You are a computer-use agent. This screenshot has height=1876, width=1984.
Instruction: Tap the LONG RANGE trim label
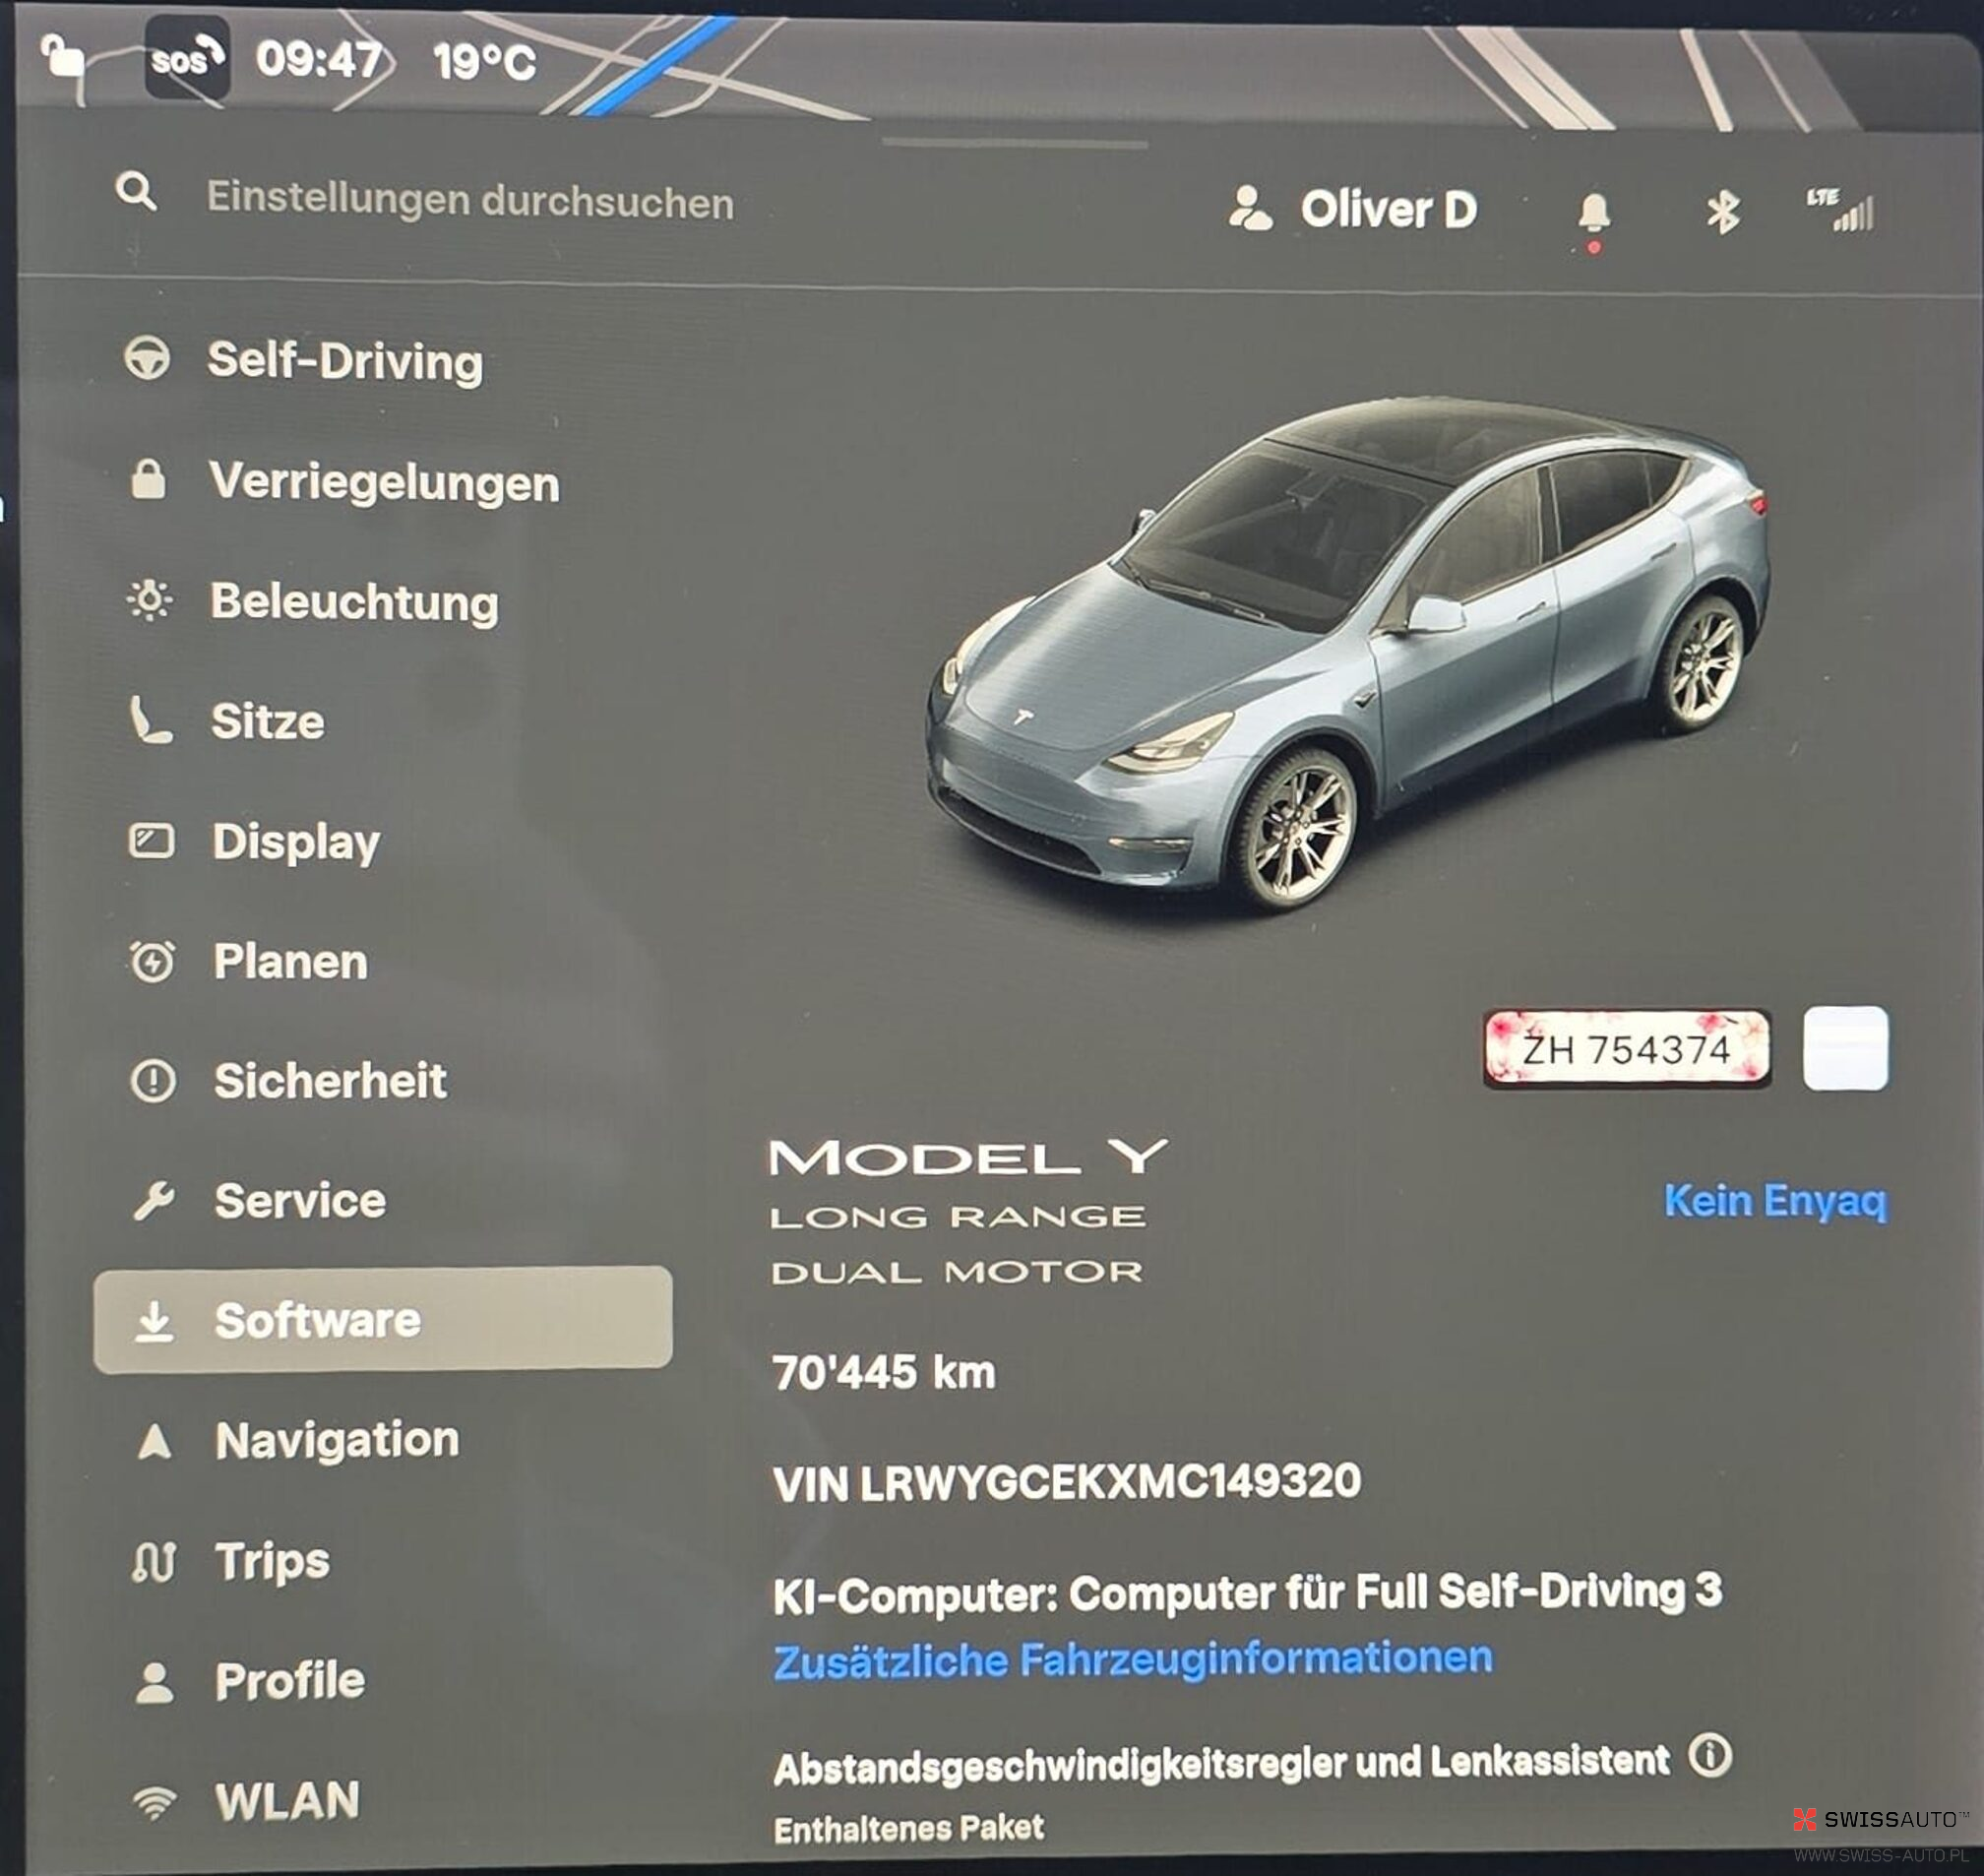coord(958,1216)
